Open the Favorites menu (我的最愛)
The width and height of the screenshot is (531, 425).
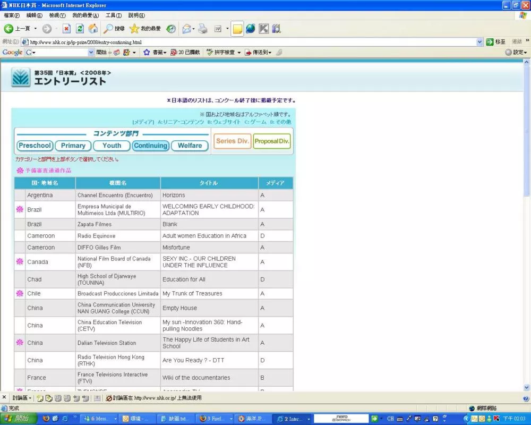(85, 15)
